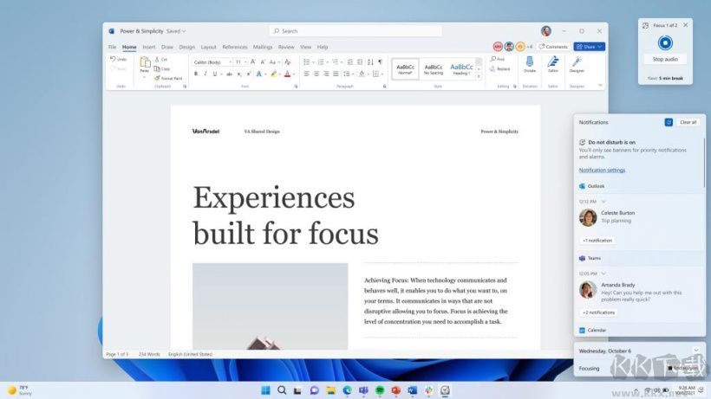This screenshot has width=711, height=399.
Task: Switch to the Insert ribbon tab
Action: [149, 47]
